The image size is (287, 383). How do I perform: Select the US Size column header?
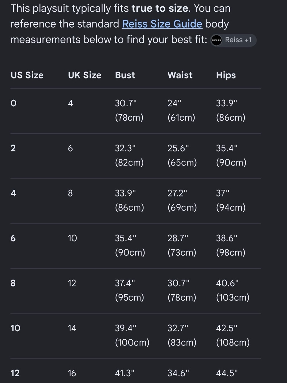click(x=27, y=75)
